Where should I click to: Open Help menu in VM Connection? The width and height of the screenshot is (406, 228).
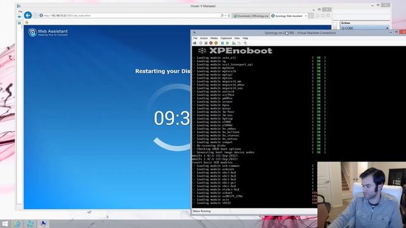click(x=246, y=38)
